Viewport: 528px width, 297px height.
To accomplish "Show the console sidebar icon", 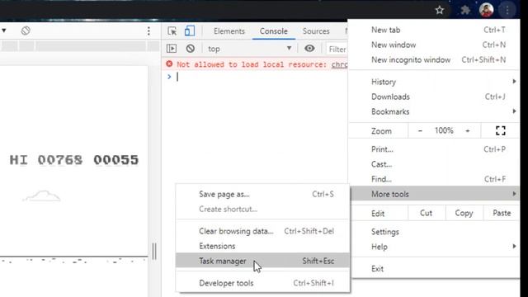I will [x=172, y=49].
